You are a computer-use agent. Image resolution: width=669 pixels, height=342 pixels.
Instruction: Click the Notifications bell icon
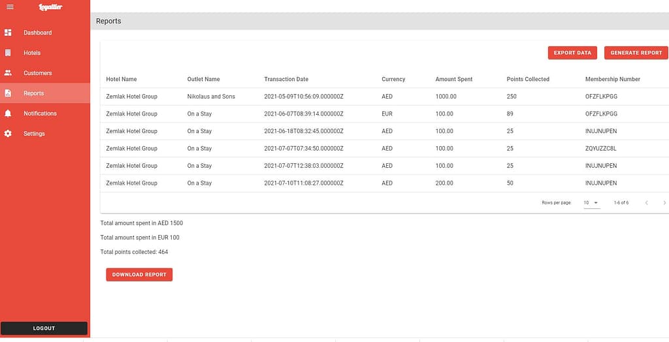[x=8, y=114]
